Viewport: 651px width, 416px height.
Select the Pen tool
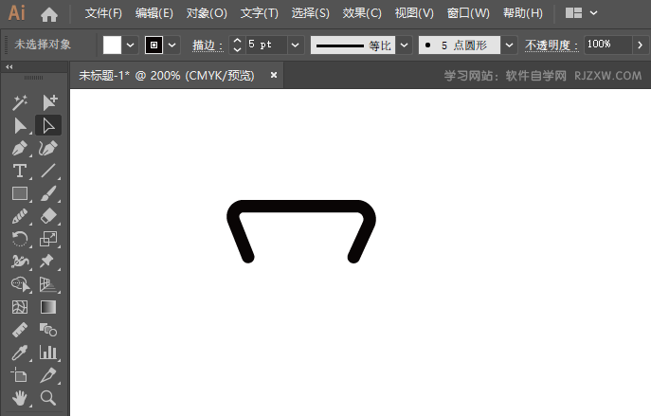pos(20,148)
